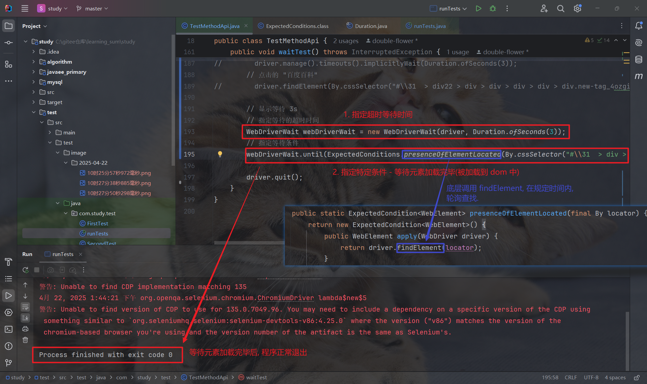Image resolution: width=647 pixels, height=384 pixels.
Task: Open the Terminal tool window icon
Action: [x=9, y=329]
